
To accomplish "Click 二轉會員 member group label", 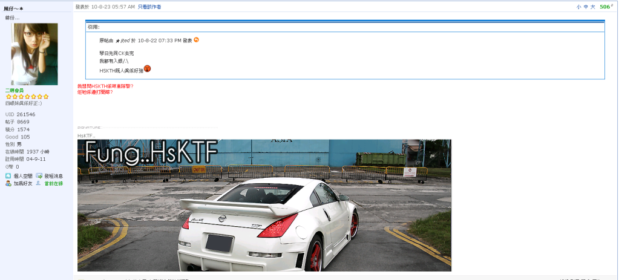I will coord(15,90).
